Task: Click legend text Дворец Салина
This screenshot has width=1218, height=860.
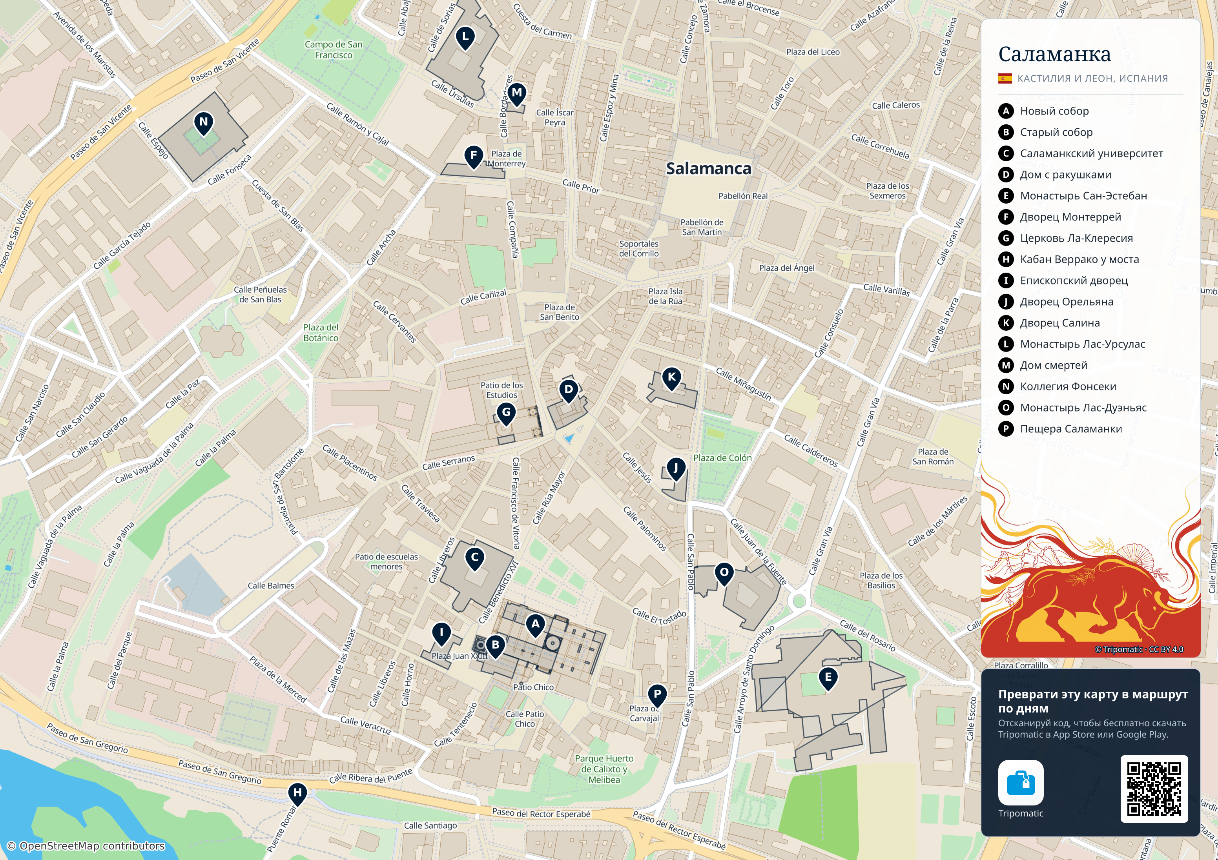Action: [1059, 322]
